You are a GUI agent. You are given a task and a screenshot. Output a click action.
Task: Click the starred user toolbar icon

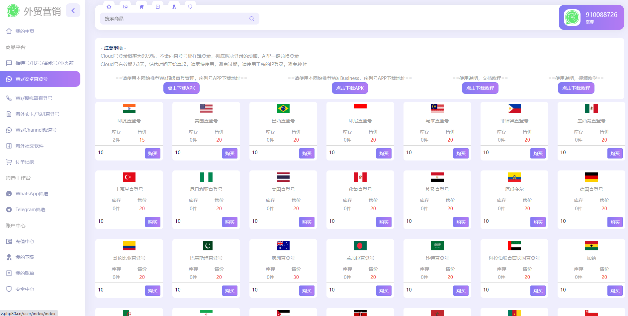pyautogui.click(x=174, y=7)
